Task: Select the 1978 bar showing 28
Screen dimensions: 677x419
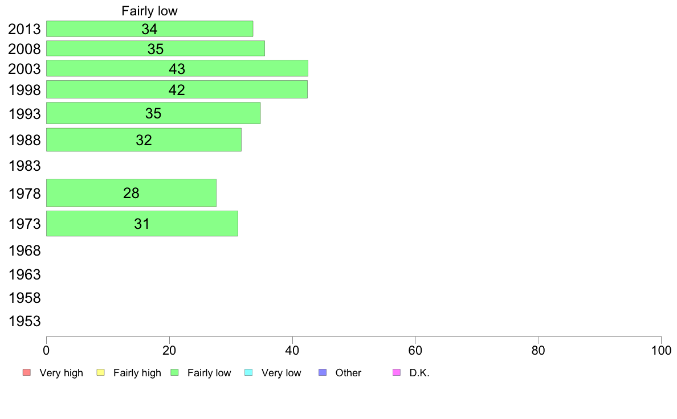Action: coord(131,193)
